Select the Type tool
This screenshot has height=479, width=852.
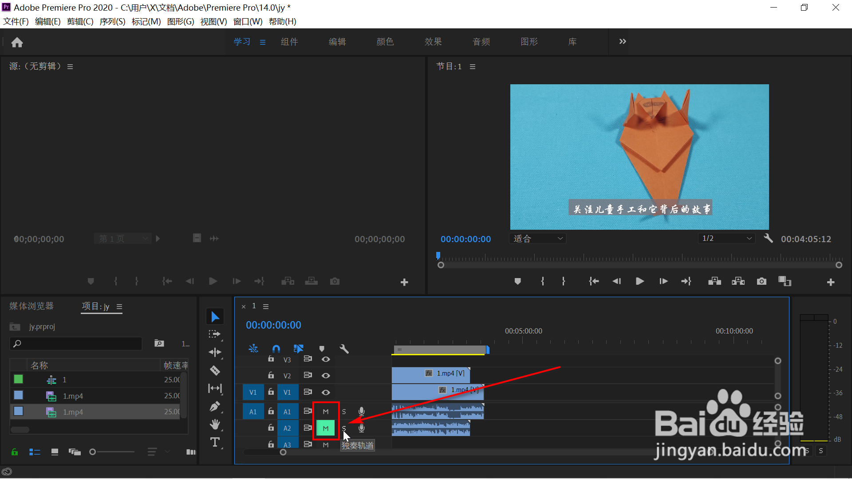(x=215, y=442)
